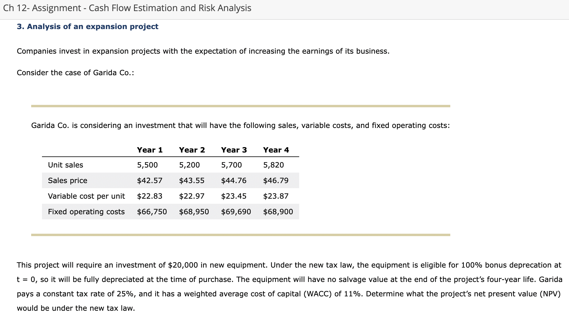
Task: Click the Year 4 sales price $46.79
Action: click(x=276, y=180)
